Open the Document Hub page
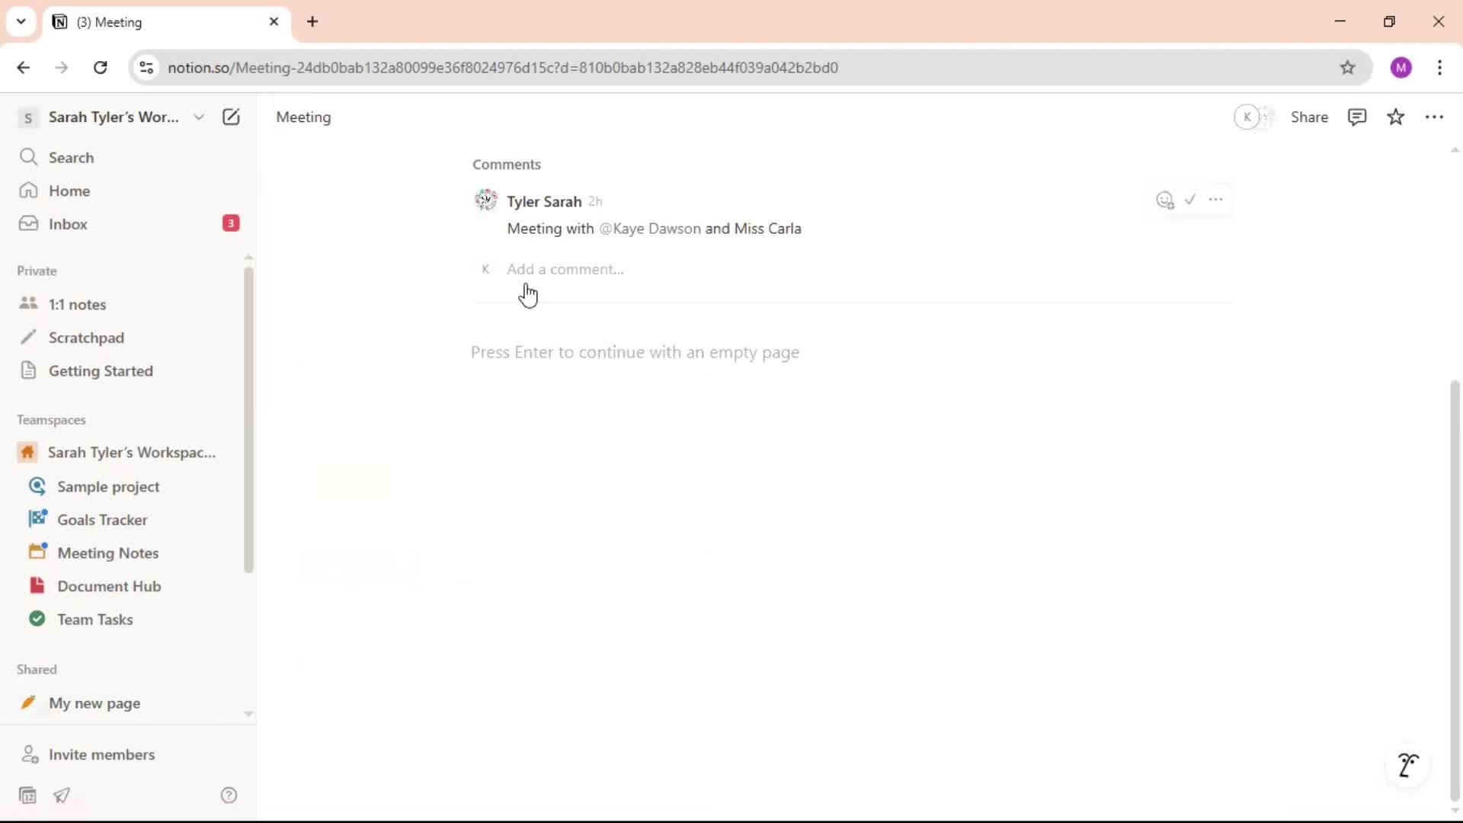 130,586
